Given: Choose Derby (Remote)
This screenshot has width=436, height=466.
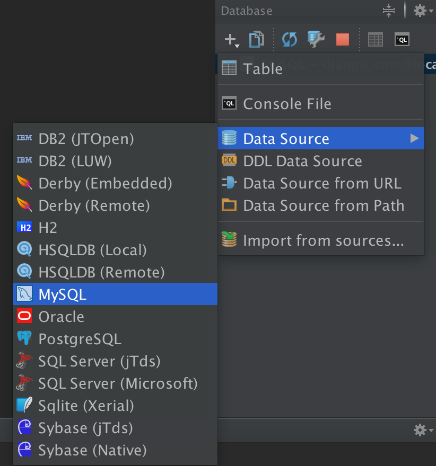Looking at the screenshot, I should pyautogui.click(x=115, y=205).
